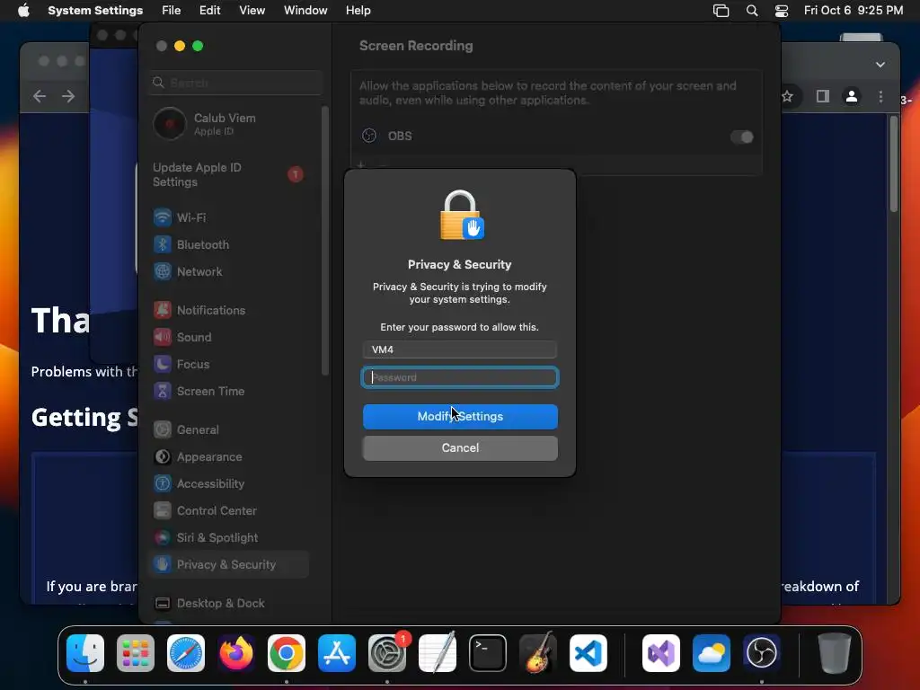Click the OBS app icon in the list

(x=369, y=137)
